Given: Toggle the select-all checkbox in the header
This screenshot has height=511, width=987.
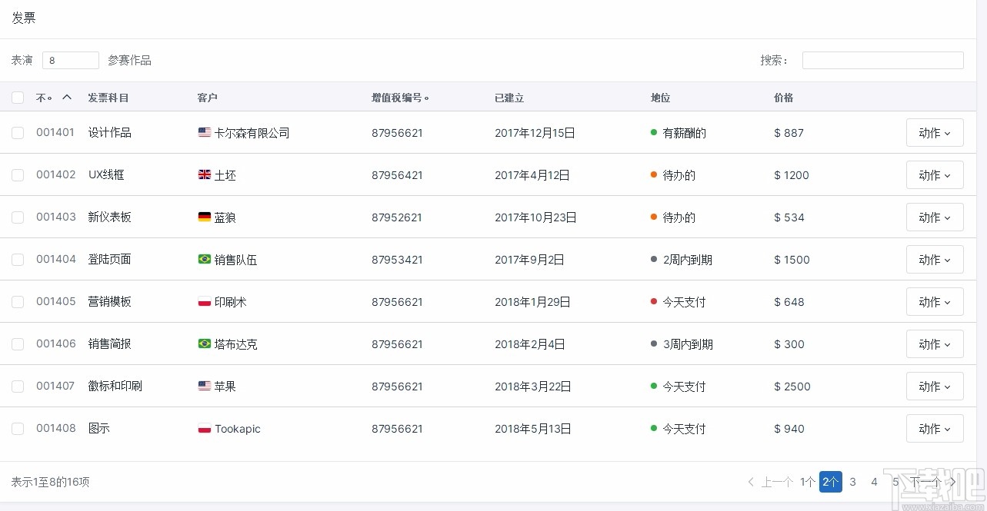Looking at the screenshot, I should [x=18, y=98].
